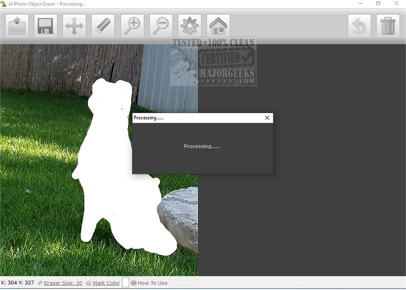Image resolution: width=406 pixels, height=290 pixels.
Task: Click the icon beside Mark Color
Action: point(89,283)
